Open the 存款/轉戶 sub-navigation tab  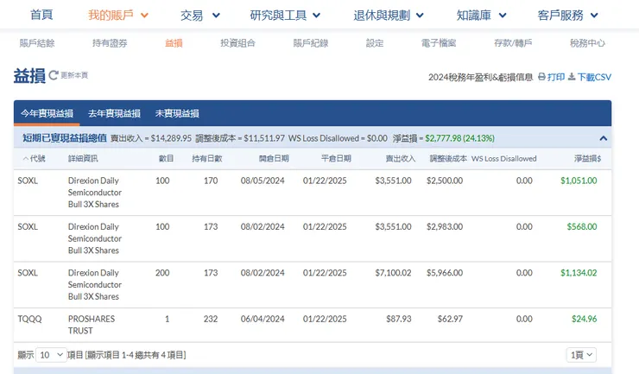[513, 43]
